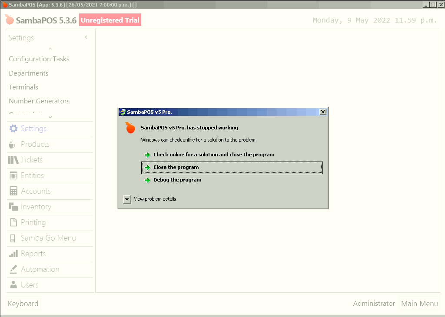Click the Printing page icon

point(13,222)
